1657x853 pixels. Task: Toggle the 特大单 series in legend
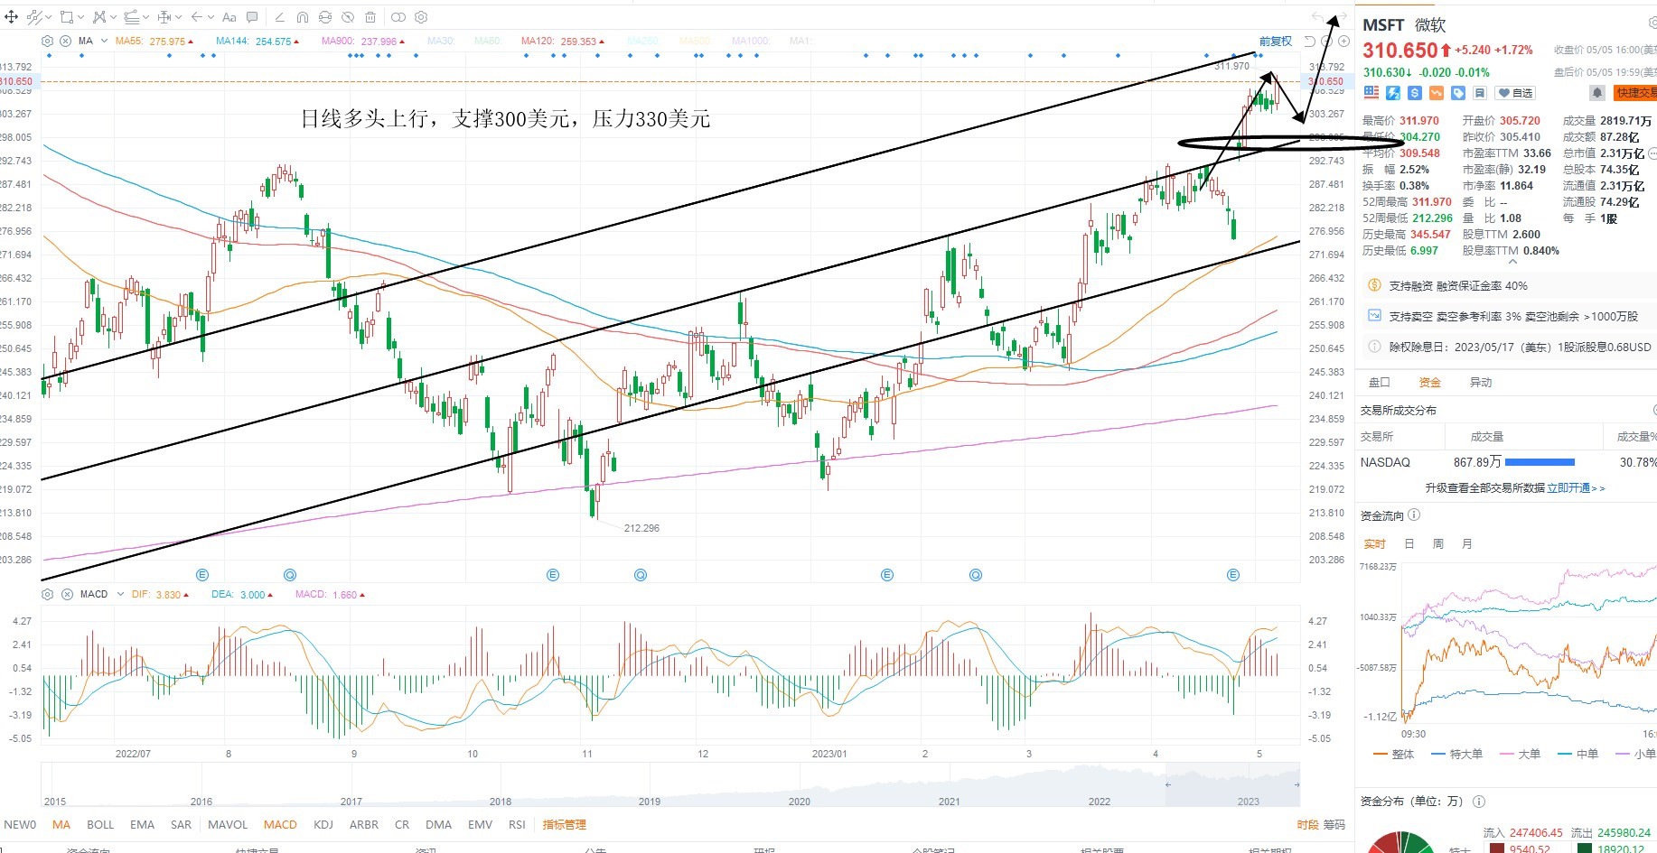coord(1457,755)
